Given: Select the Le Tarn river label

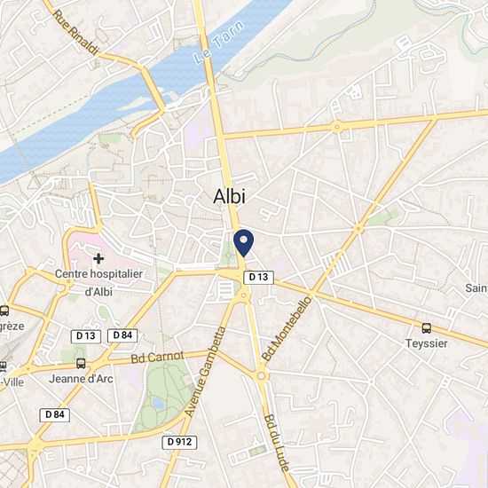Looking at the screenshot, I should (x=218, y=42).
